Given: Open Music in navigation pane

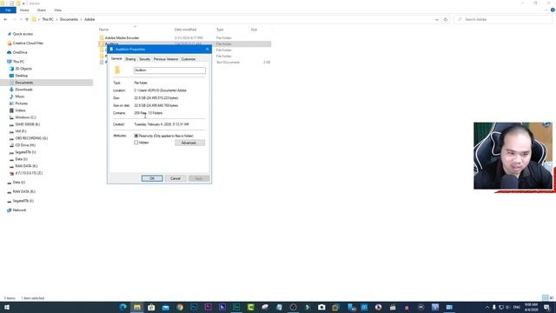Looking at the screenshot, I should (x=19, y=97).
